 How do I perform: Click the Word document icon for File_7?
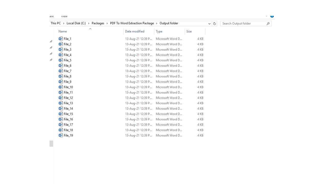coord(61,71)
